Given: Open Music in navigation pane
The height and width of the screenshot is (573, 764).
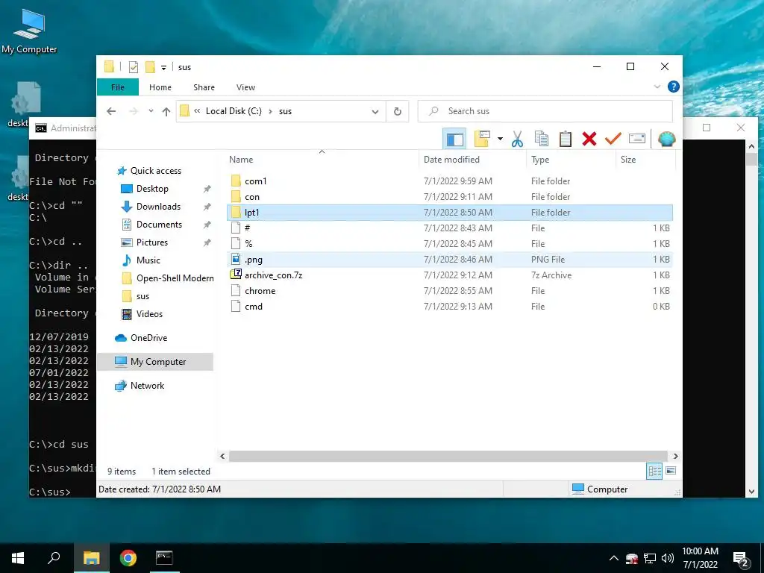Looking at the screenshot, I should point(148,260).
